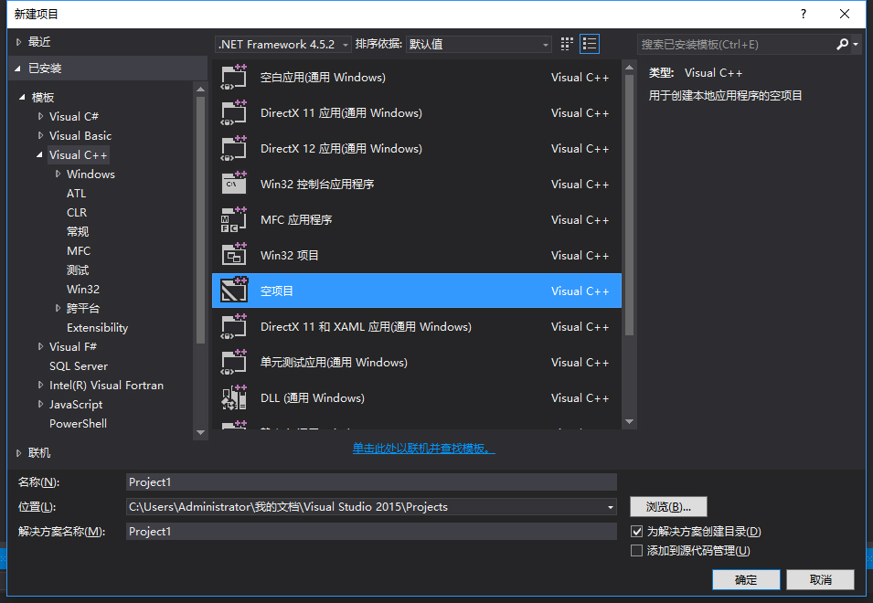Close the 新建项目 dialog
Screen dimensions: 873x603
[845, 14]
